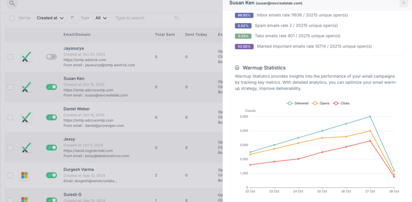Image resolution: width=412 pixels, height=202 pixels.
Task: Click the Warmup Statistics heading icon
Action: (237, 68)
